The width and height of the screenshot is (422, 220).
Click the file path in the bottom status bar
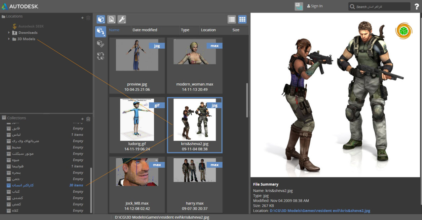click(x=162, y=217)
